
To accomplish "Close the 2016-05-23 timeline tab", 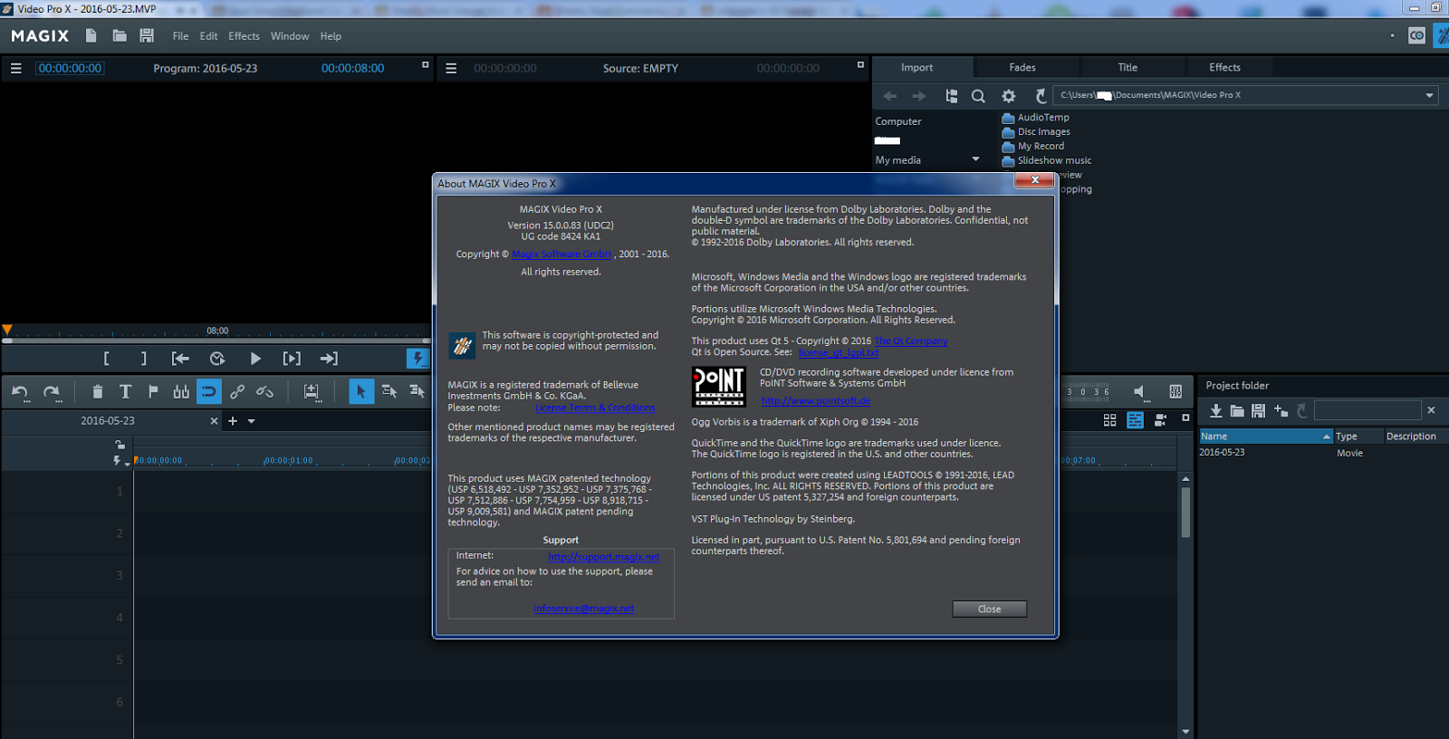I will tap(215, 421).
